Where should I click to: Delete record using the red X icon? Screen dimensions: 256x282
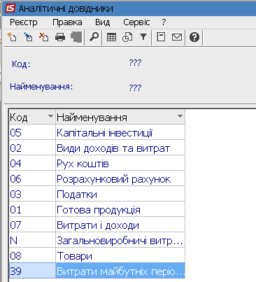click(43, 37)
